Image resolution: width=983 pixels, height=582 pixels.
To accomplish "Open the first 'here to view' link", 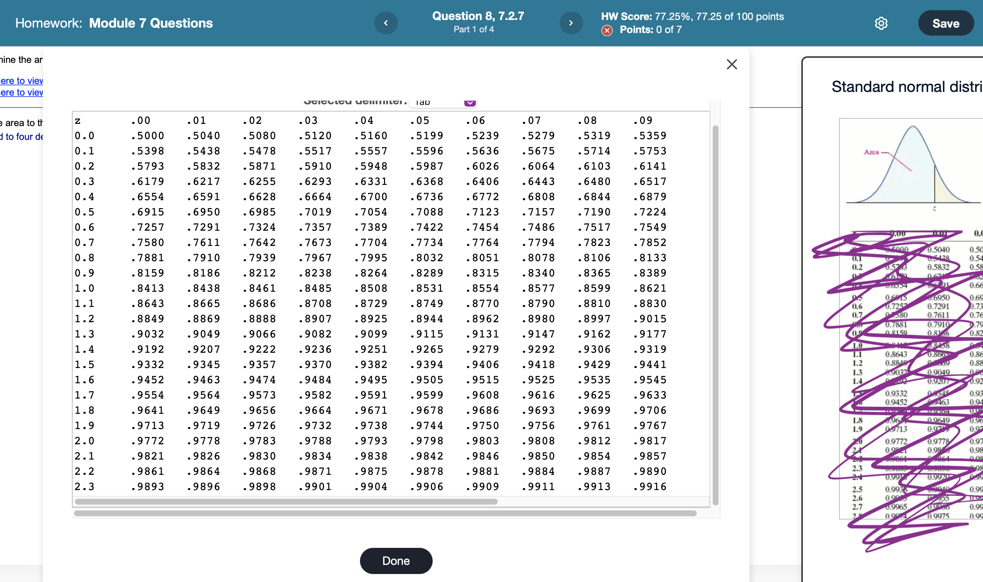I will click(x=21, y=81).
